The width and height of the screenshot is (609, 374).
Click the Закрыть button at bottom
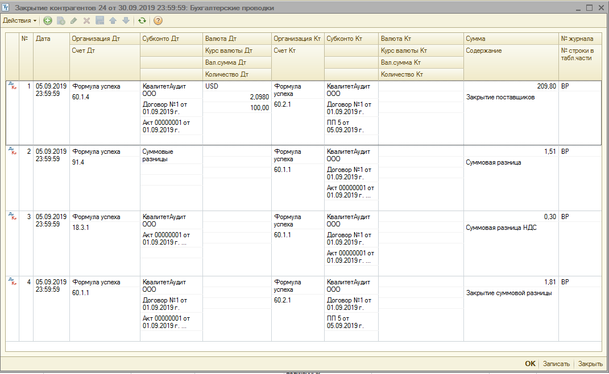click(x=590, y=364)
